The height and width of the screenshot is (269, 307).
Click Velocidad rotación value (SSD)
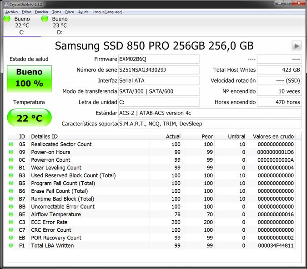click(x=279, y=80)
